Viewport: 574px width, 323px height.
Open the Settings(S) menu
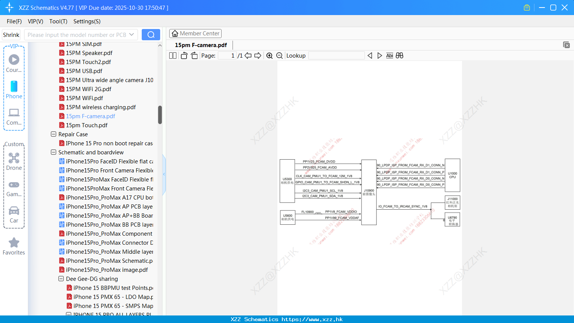click(x=87, y=21)
